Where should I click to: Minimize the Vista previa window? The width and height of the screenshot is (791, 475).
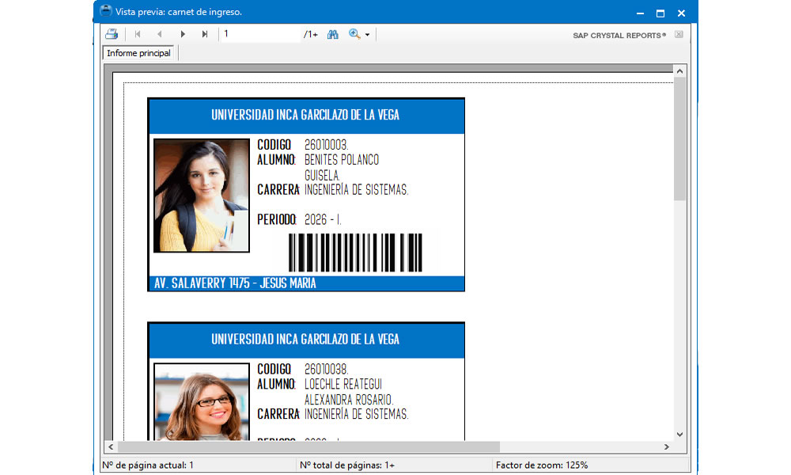point(640,13)
